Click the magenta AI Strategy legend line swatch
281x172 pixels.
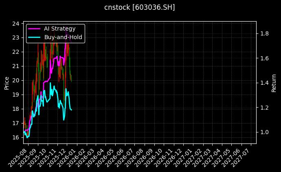(x=34, y=29)
